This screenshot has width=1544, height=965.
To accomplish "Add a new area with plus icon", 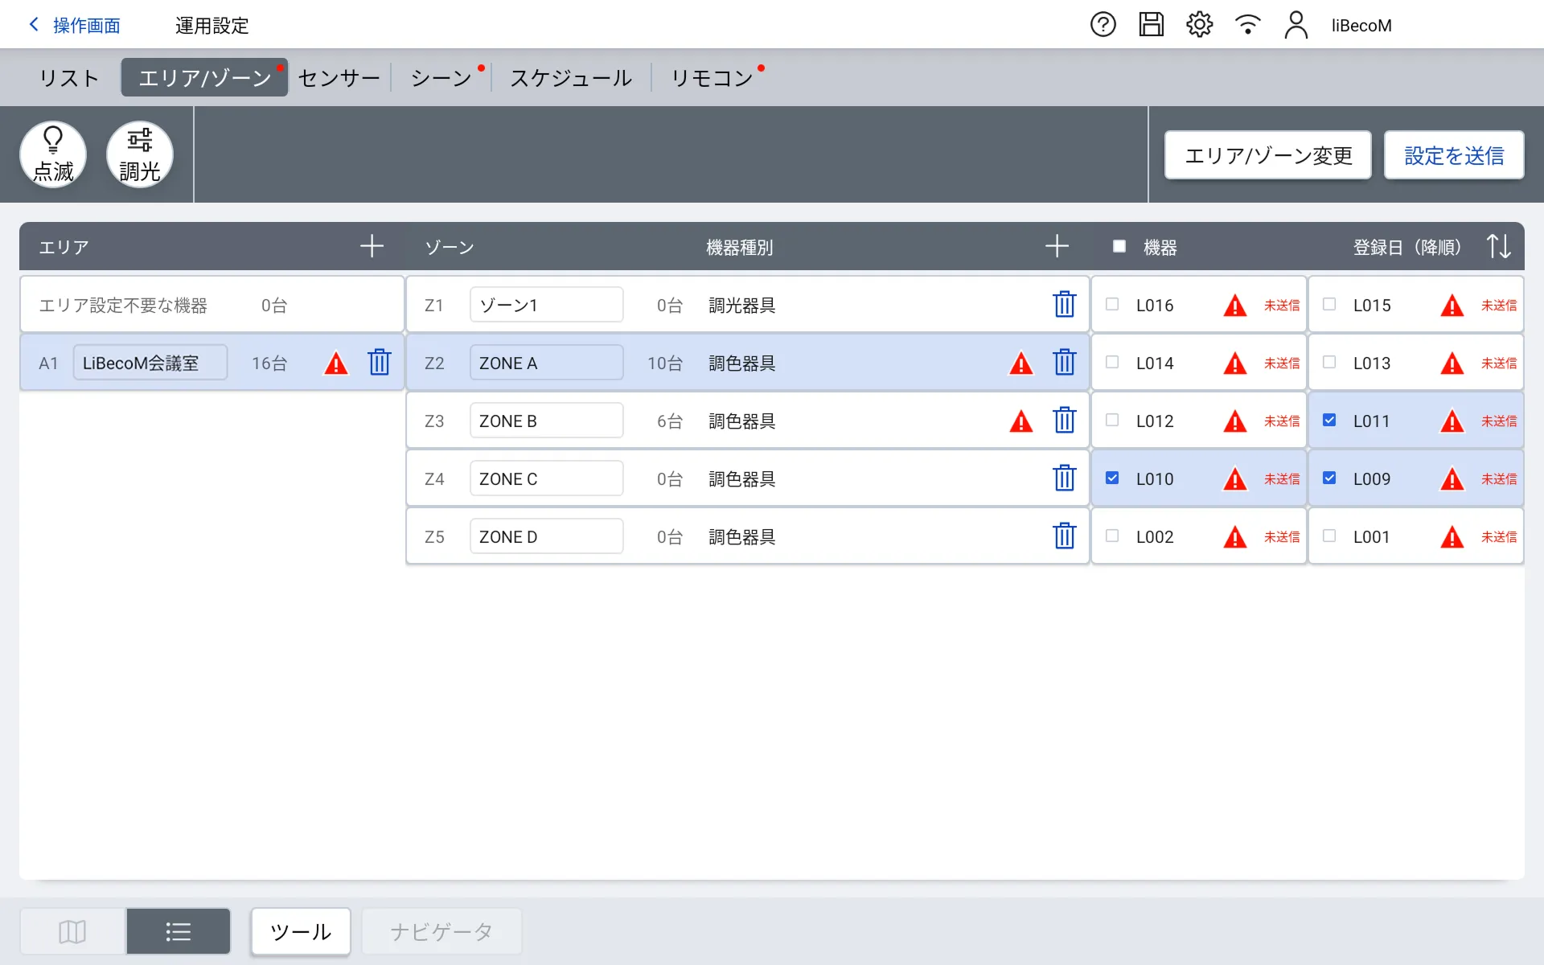I will click(x=372, y=246).
